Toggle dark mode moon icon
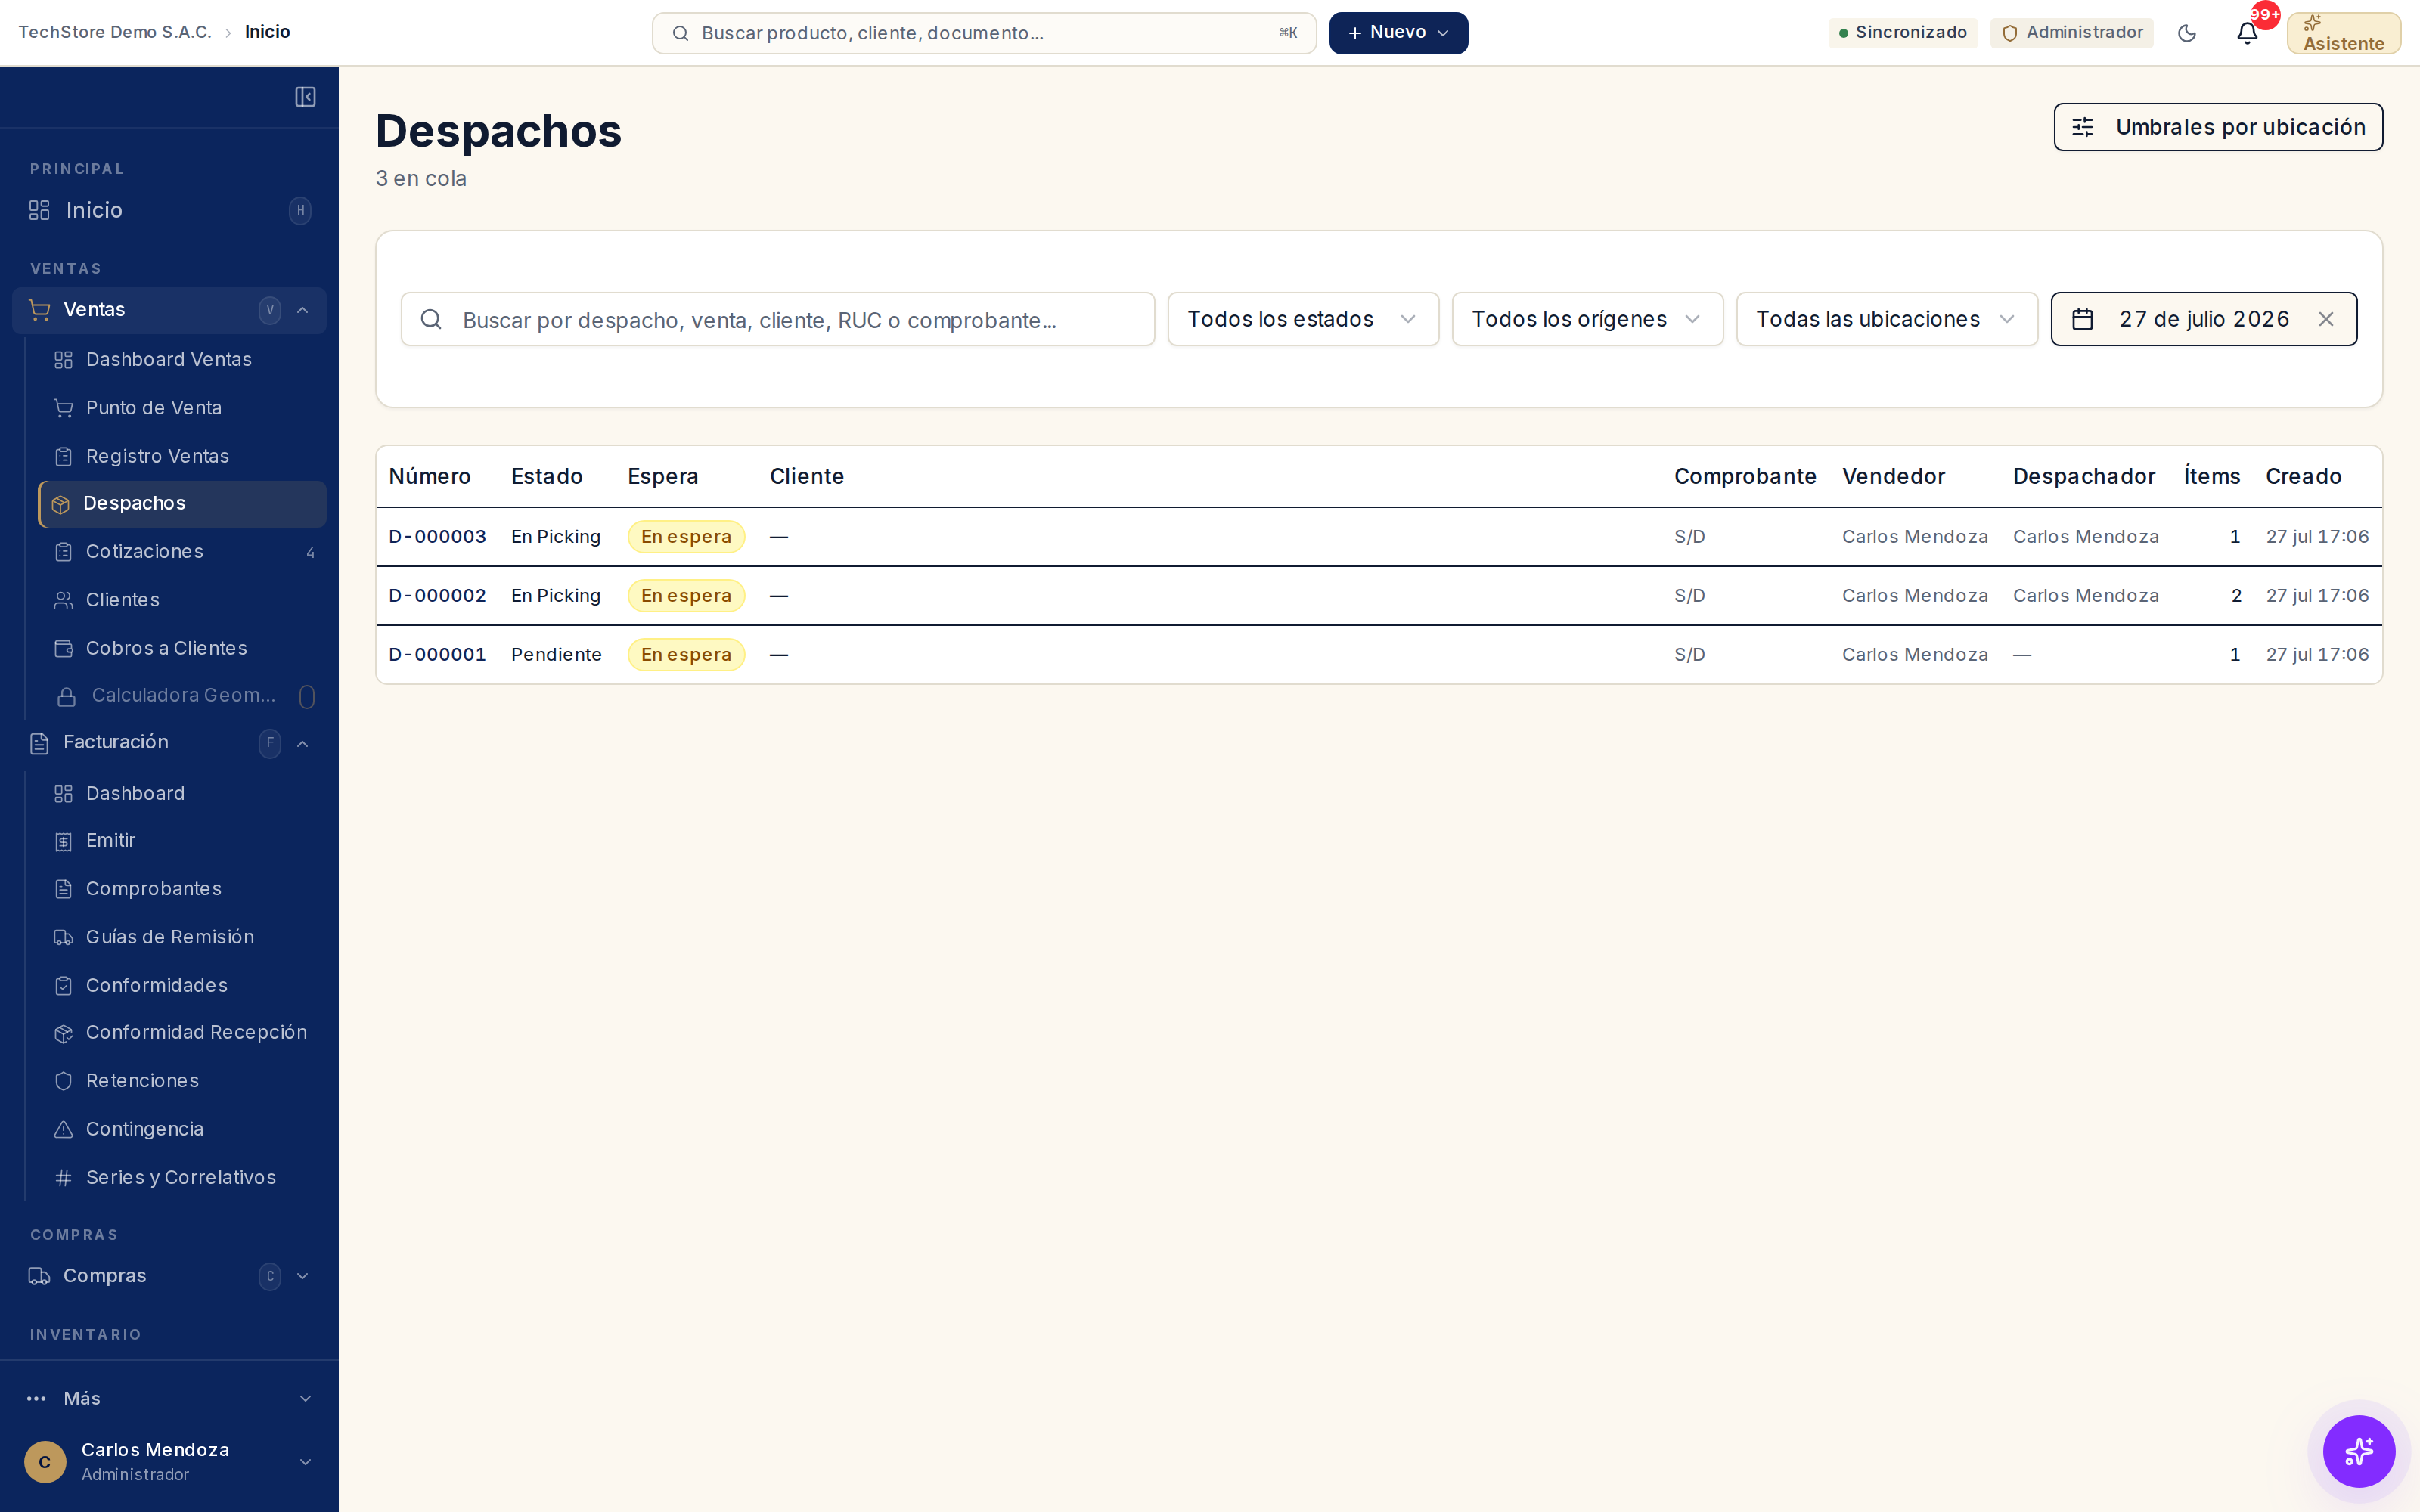The width and height of the screenshot is (2420, 1512). 2187,33
